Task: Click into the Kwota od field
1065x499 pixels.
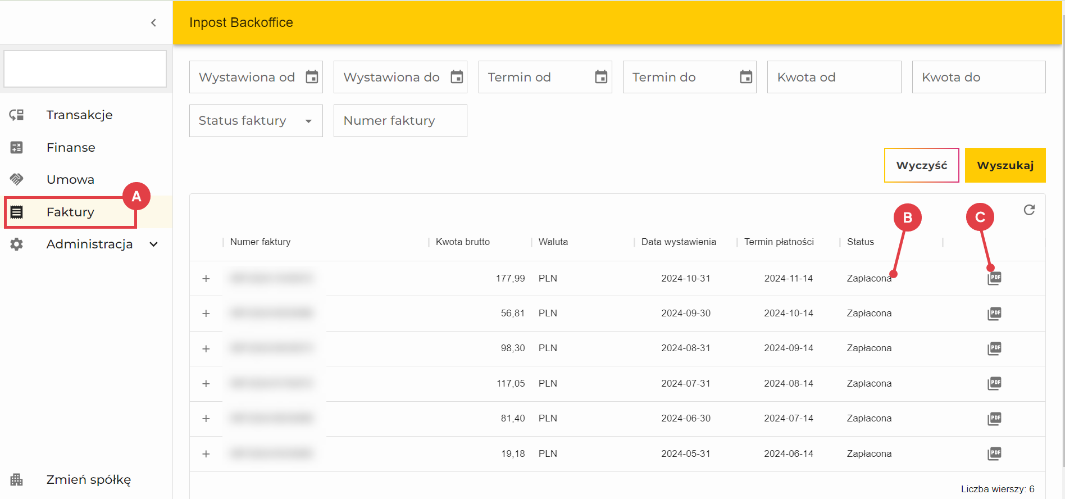Action: coord(834,77)
